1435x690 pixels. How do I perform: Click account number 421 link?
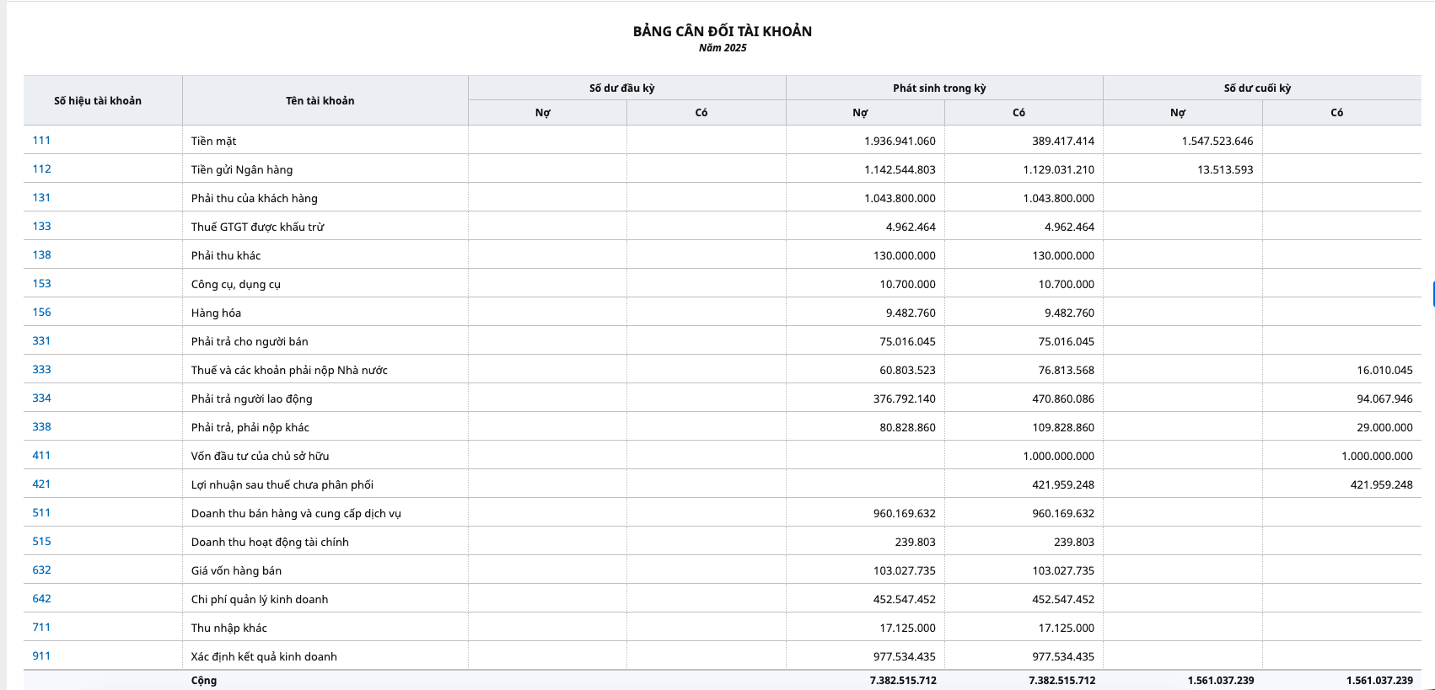coord(41,484)
